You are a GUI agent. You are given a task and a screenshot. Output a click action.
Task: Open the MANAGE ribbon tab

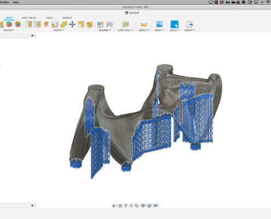[67, 18]
